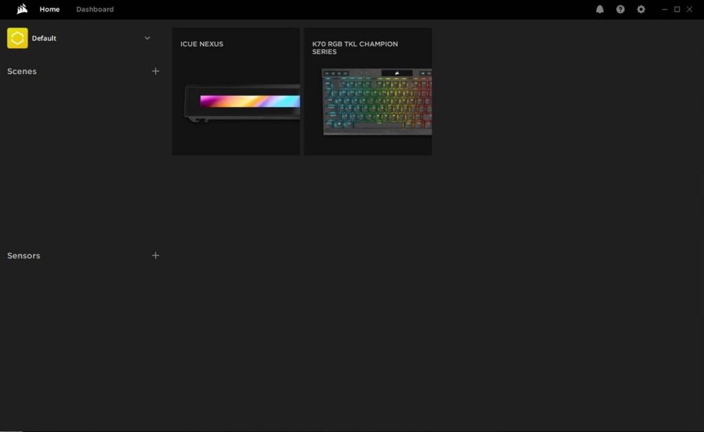Image resolution: width=704 pixels, height=432 pixels.
Task: Click the Scenes section heading
Action: point(22,71)
